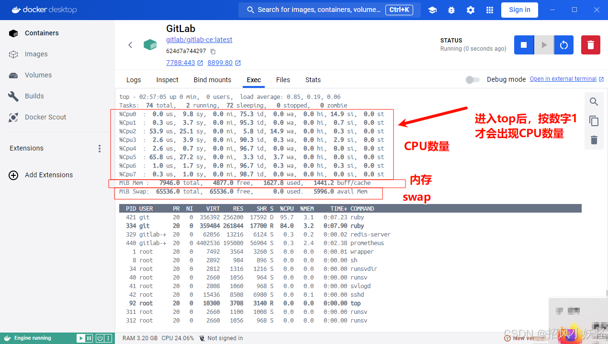The width and height of the screenshot is (608, 344).
Task: Click the MiB Swap line in terminal
Action: [x=243, y=192]
